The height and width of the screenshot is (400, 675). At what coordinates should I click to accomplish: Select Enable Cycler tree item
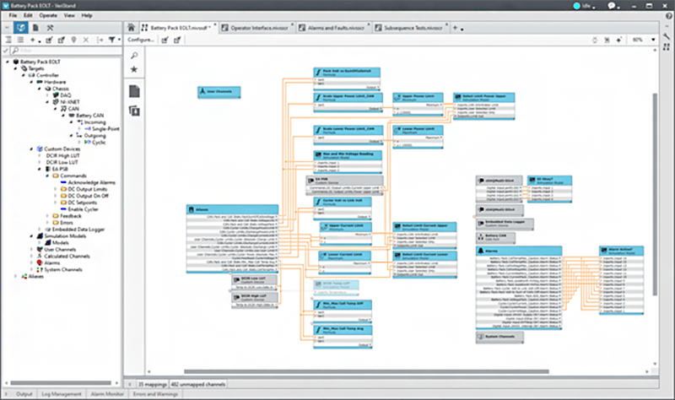[x=79, y=209]
